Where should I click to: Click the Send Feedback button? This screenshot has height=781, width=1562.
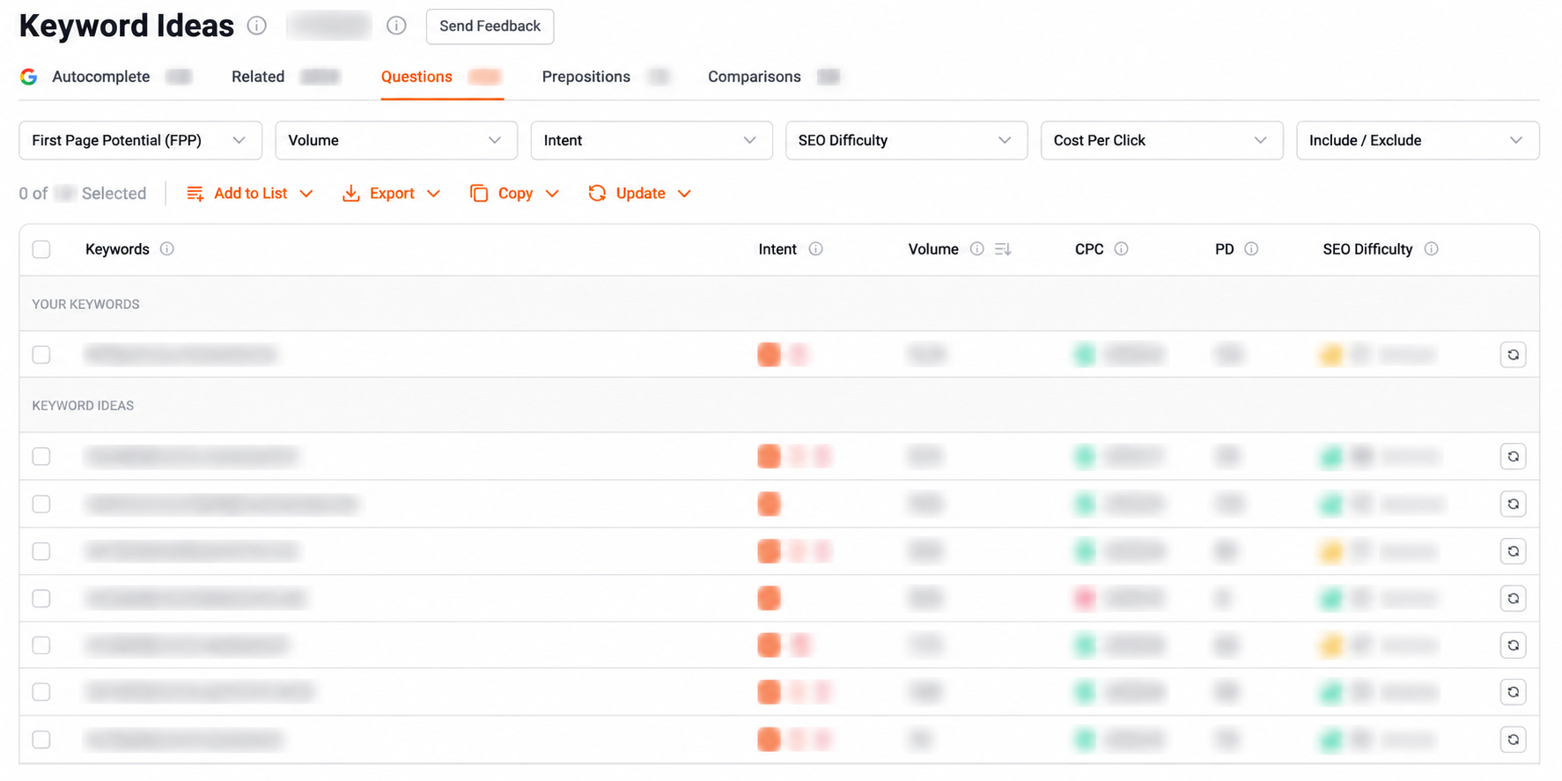(x=490, y=26)
